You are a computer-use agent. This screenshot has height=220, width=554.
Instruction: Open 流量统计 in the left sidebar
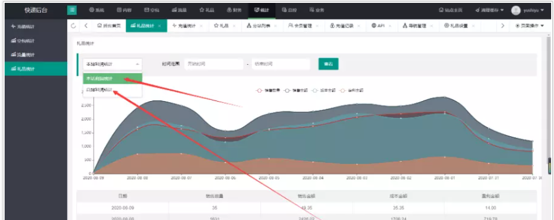pyautogui.click(x=36, y=55)
